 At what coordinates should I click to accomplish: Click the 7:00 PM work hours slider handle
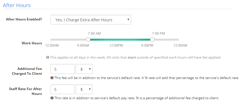152,40
